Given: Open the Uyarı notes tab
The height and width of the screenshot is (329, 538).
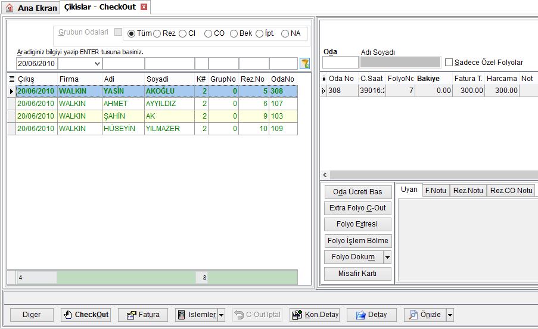Looking at the screenshot, I should [x=409, y=190].
